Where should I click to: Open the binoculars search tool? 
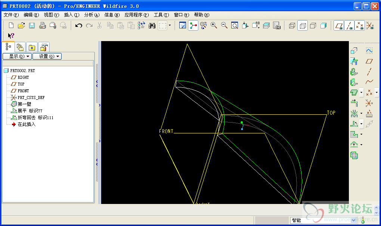[x=152, y=25]
